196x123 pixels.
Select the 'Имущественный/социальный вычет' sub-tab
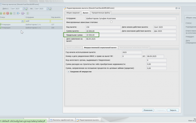click(x=100, y=48)
